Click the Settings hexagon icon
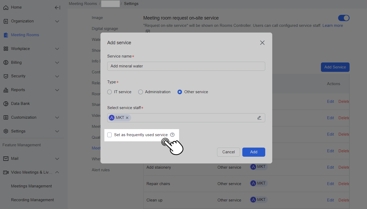 [6, 131]
